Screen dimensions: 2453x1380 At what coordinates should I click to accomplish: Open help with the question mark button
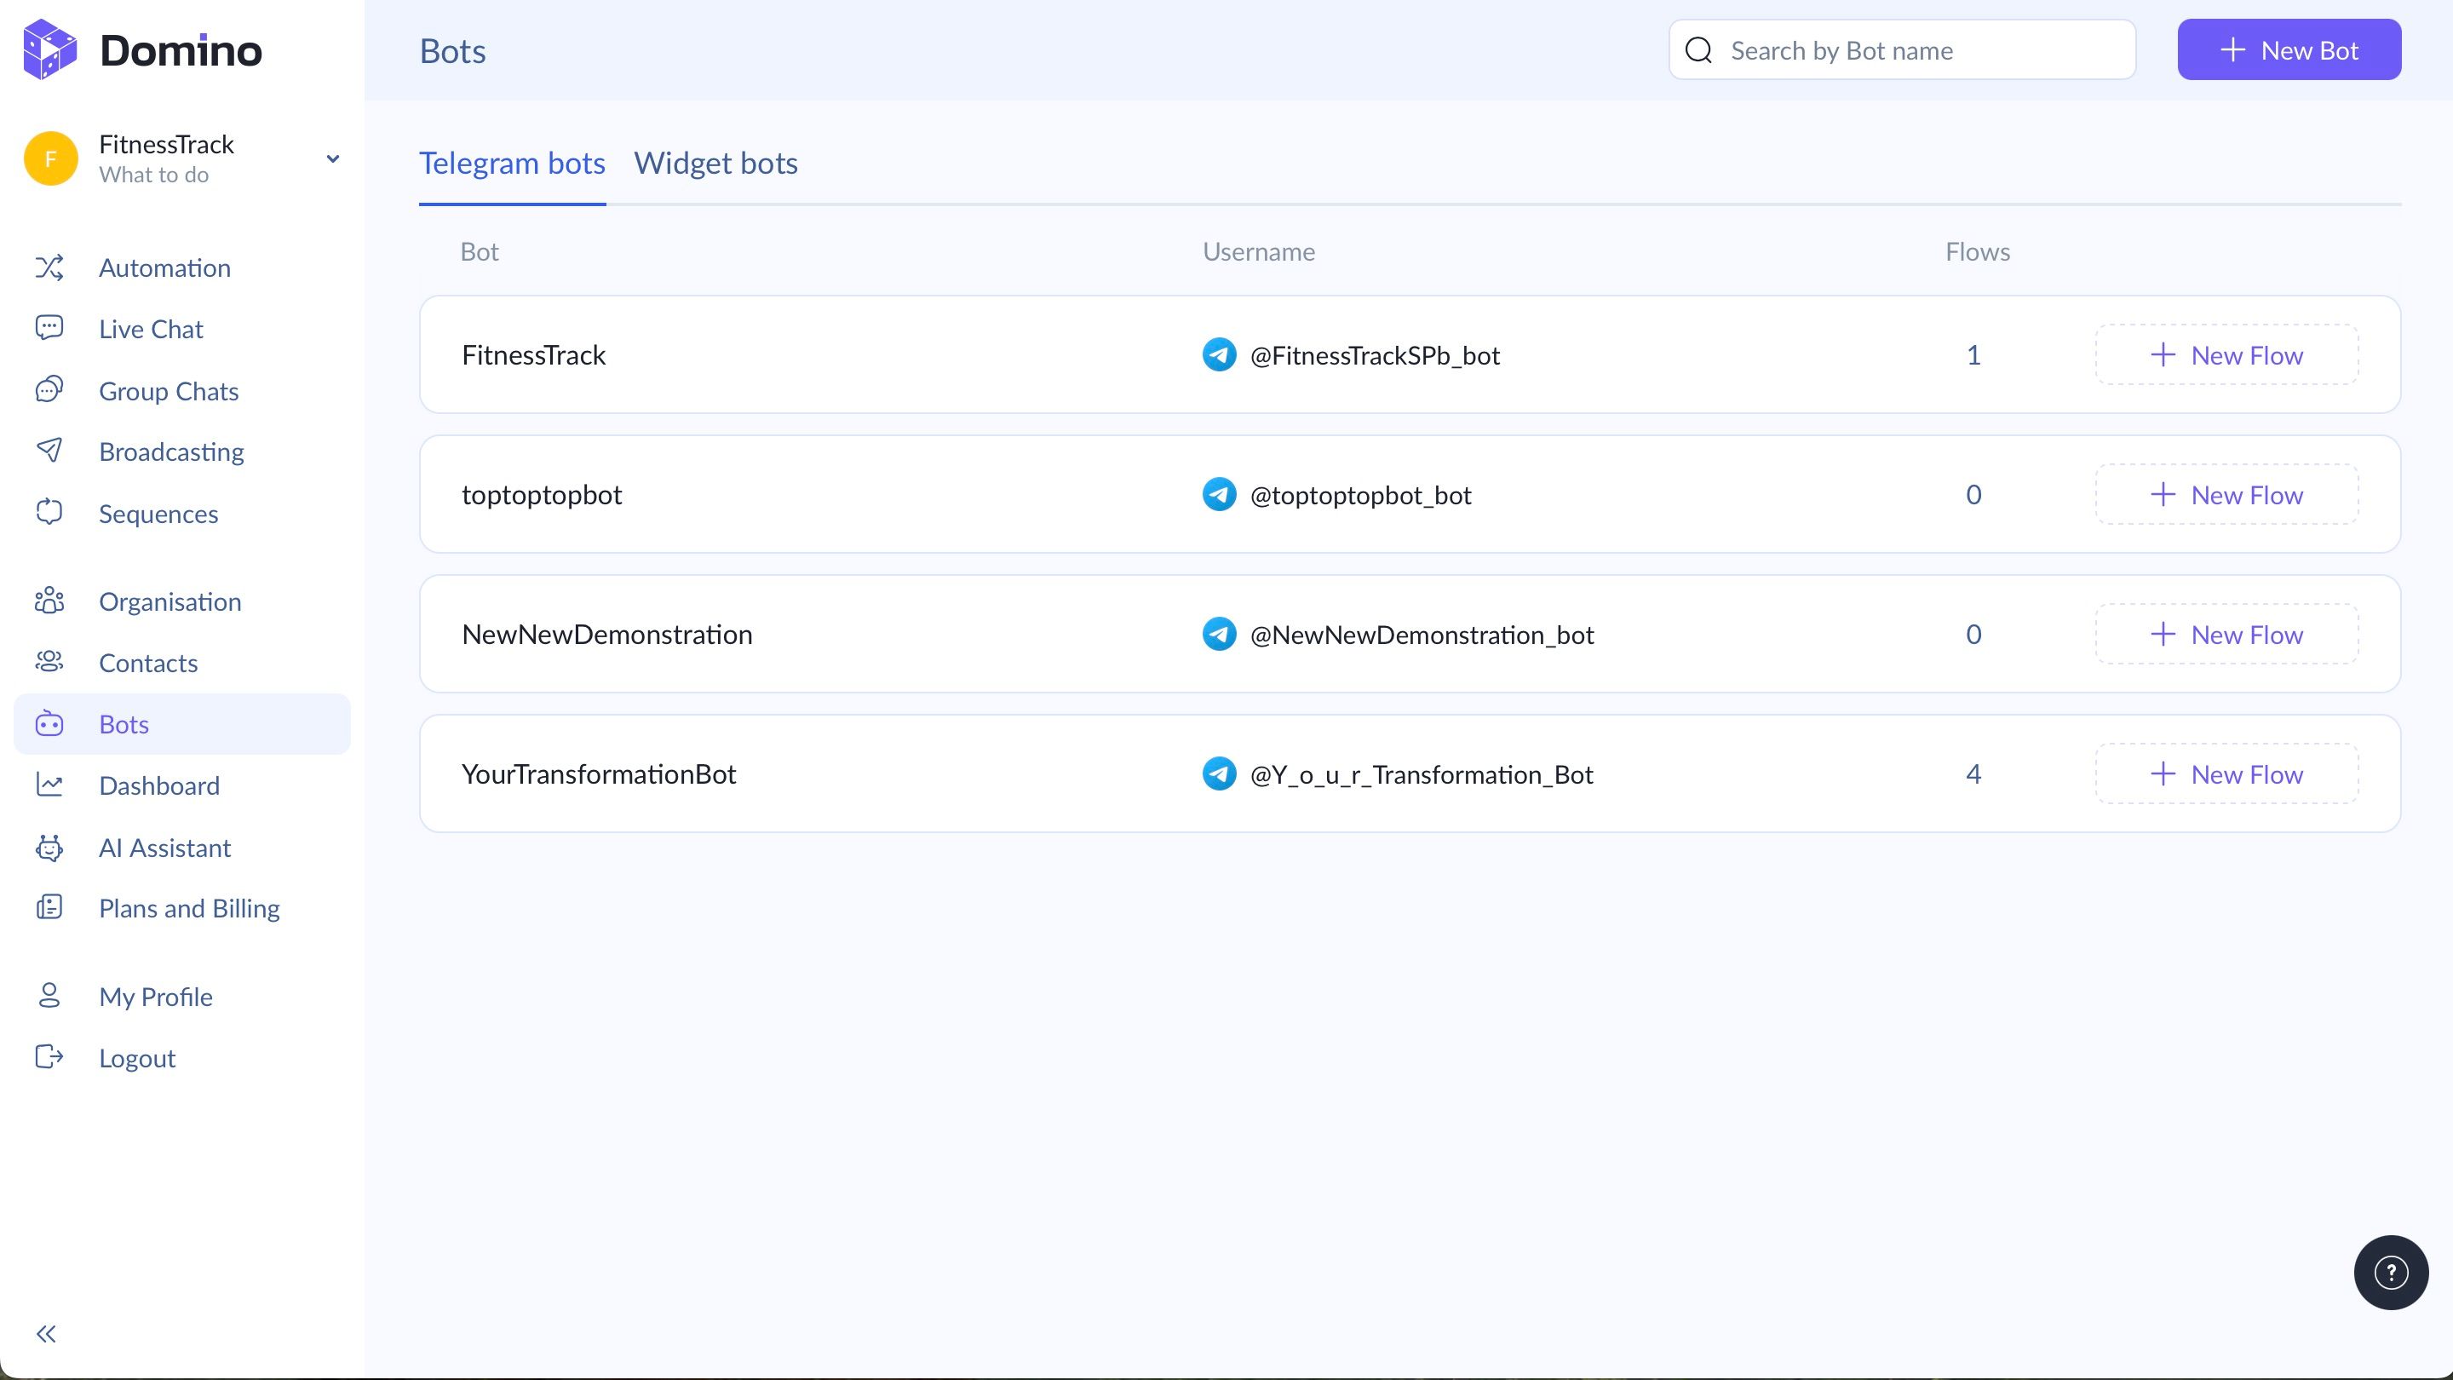point(2390,1273)
